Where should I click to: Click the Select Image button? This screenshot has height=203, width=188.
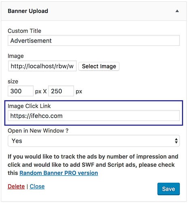[x=99, y=66]
